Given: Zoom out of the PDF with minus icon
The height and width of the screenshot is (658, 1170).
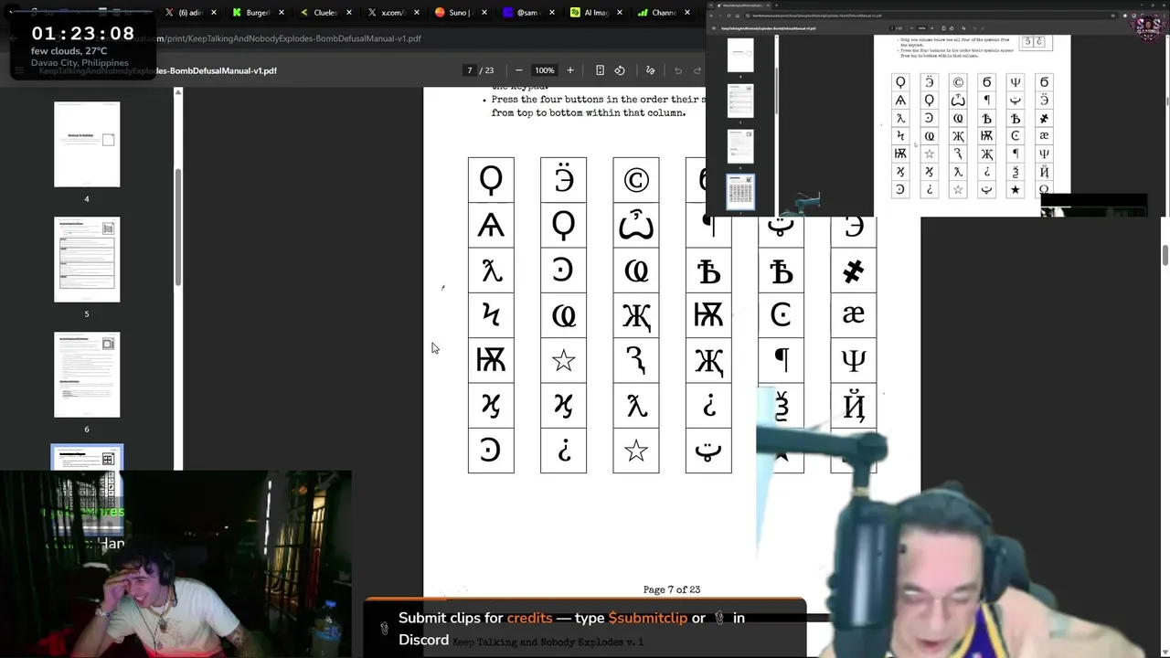Looking at the screenshot, I should [x=519, y=70].
